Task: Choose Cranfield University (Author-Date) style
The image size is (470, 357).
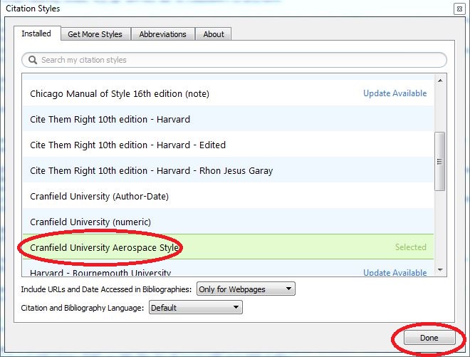Action: pyautogui.click(x=99, y=196)
